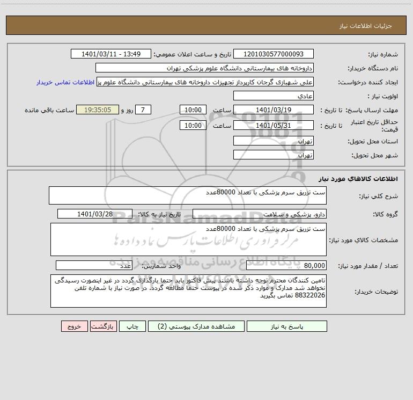
Task: Click the جزئیات اطلاعات نیاز header title
Action: point(366,26)
